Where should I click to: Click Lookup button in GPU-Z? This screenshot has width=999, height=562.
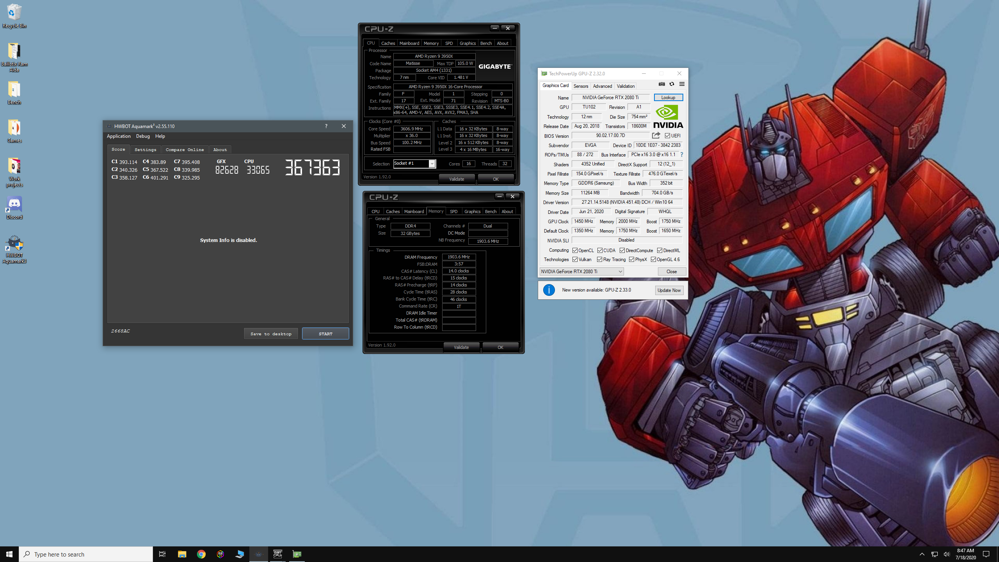click(x=668, y=98)
